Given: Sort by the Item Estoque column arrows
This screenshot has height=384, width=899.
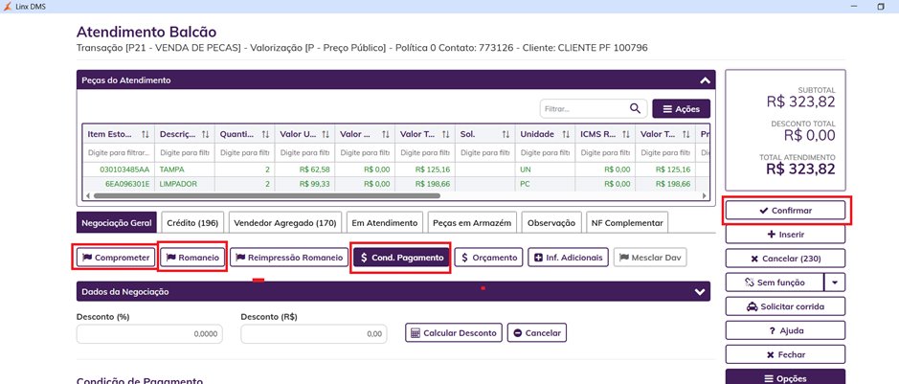Looking at the screenshot, I should point(146,135).
